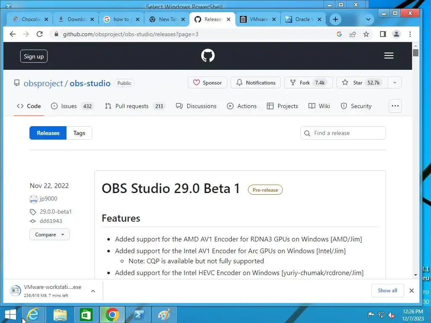Screen dimensions: 431x323
Task: Sponsor the obs-studio project
Action: tap(208, 83)
